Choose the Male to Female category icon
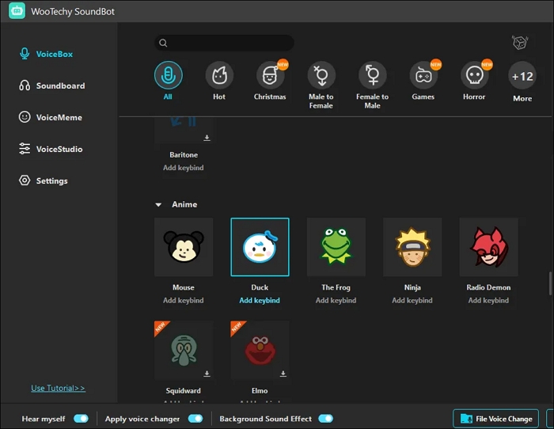Viewport: 554px width, 429px height. tap(321, 76)
